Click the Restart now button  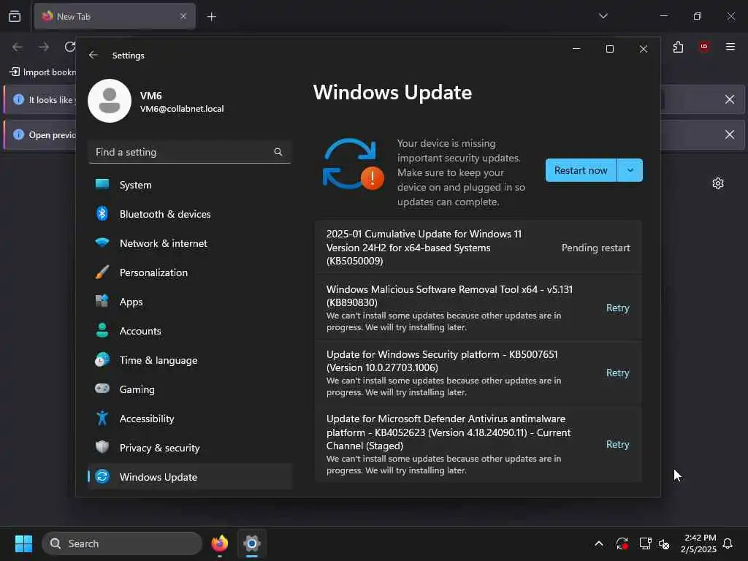pyautogui.click(x=581, y=170)
